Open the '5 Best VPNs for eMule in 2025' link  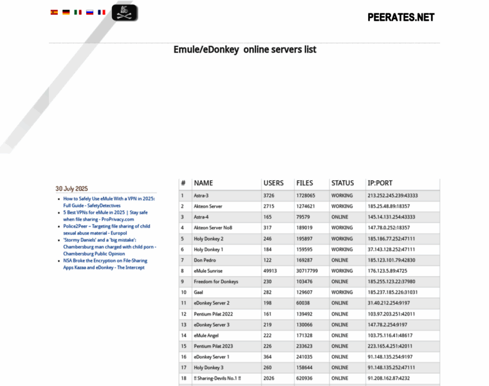106,216
